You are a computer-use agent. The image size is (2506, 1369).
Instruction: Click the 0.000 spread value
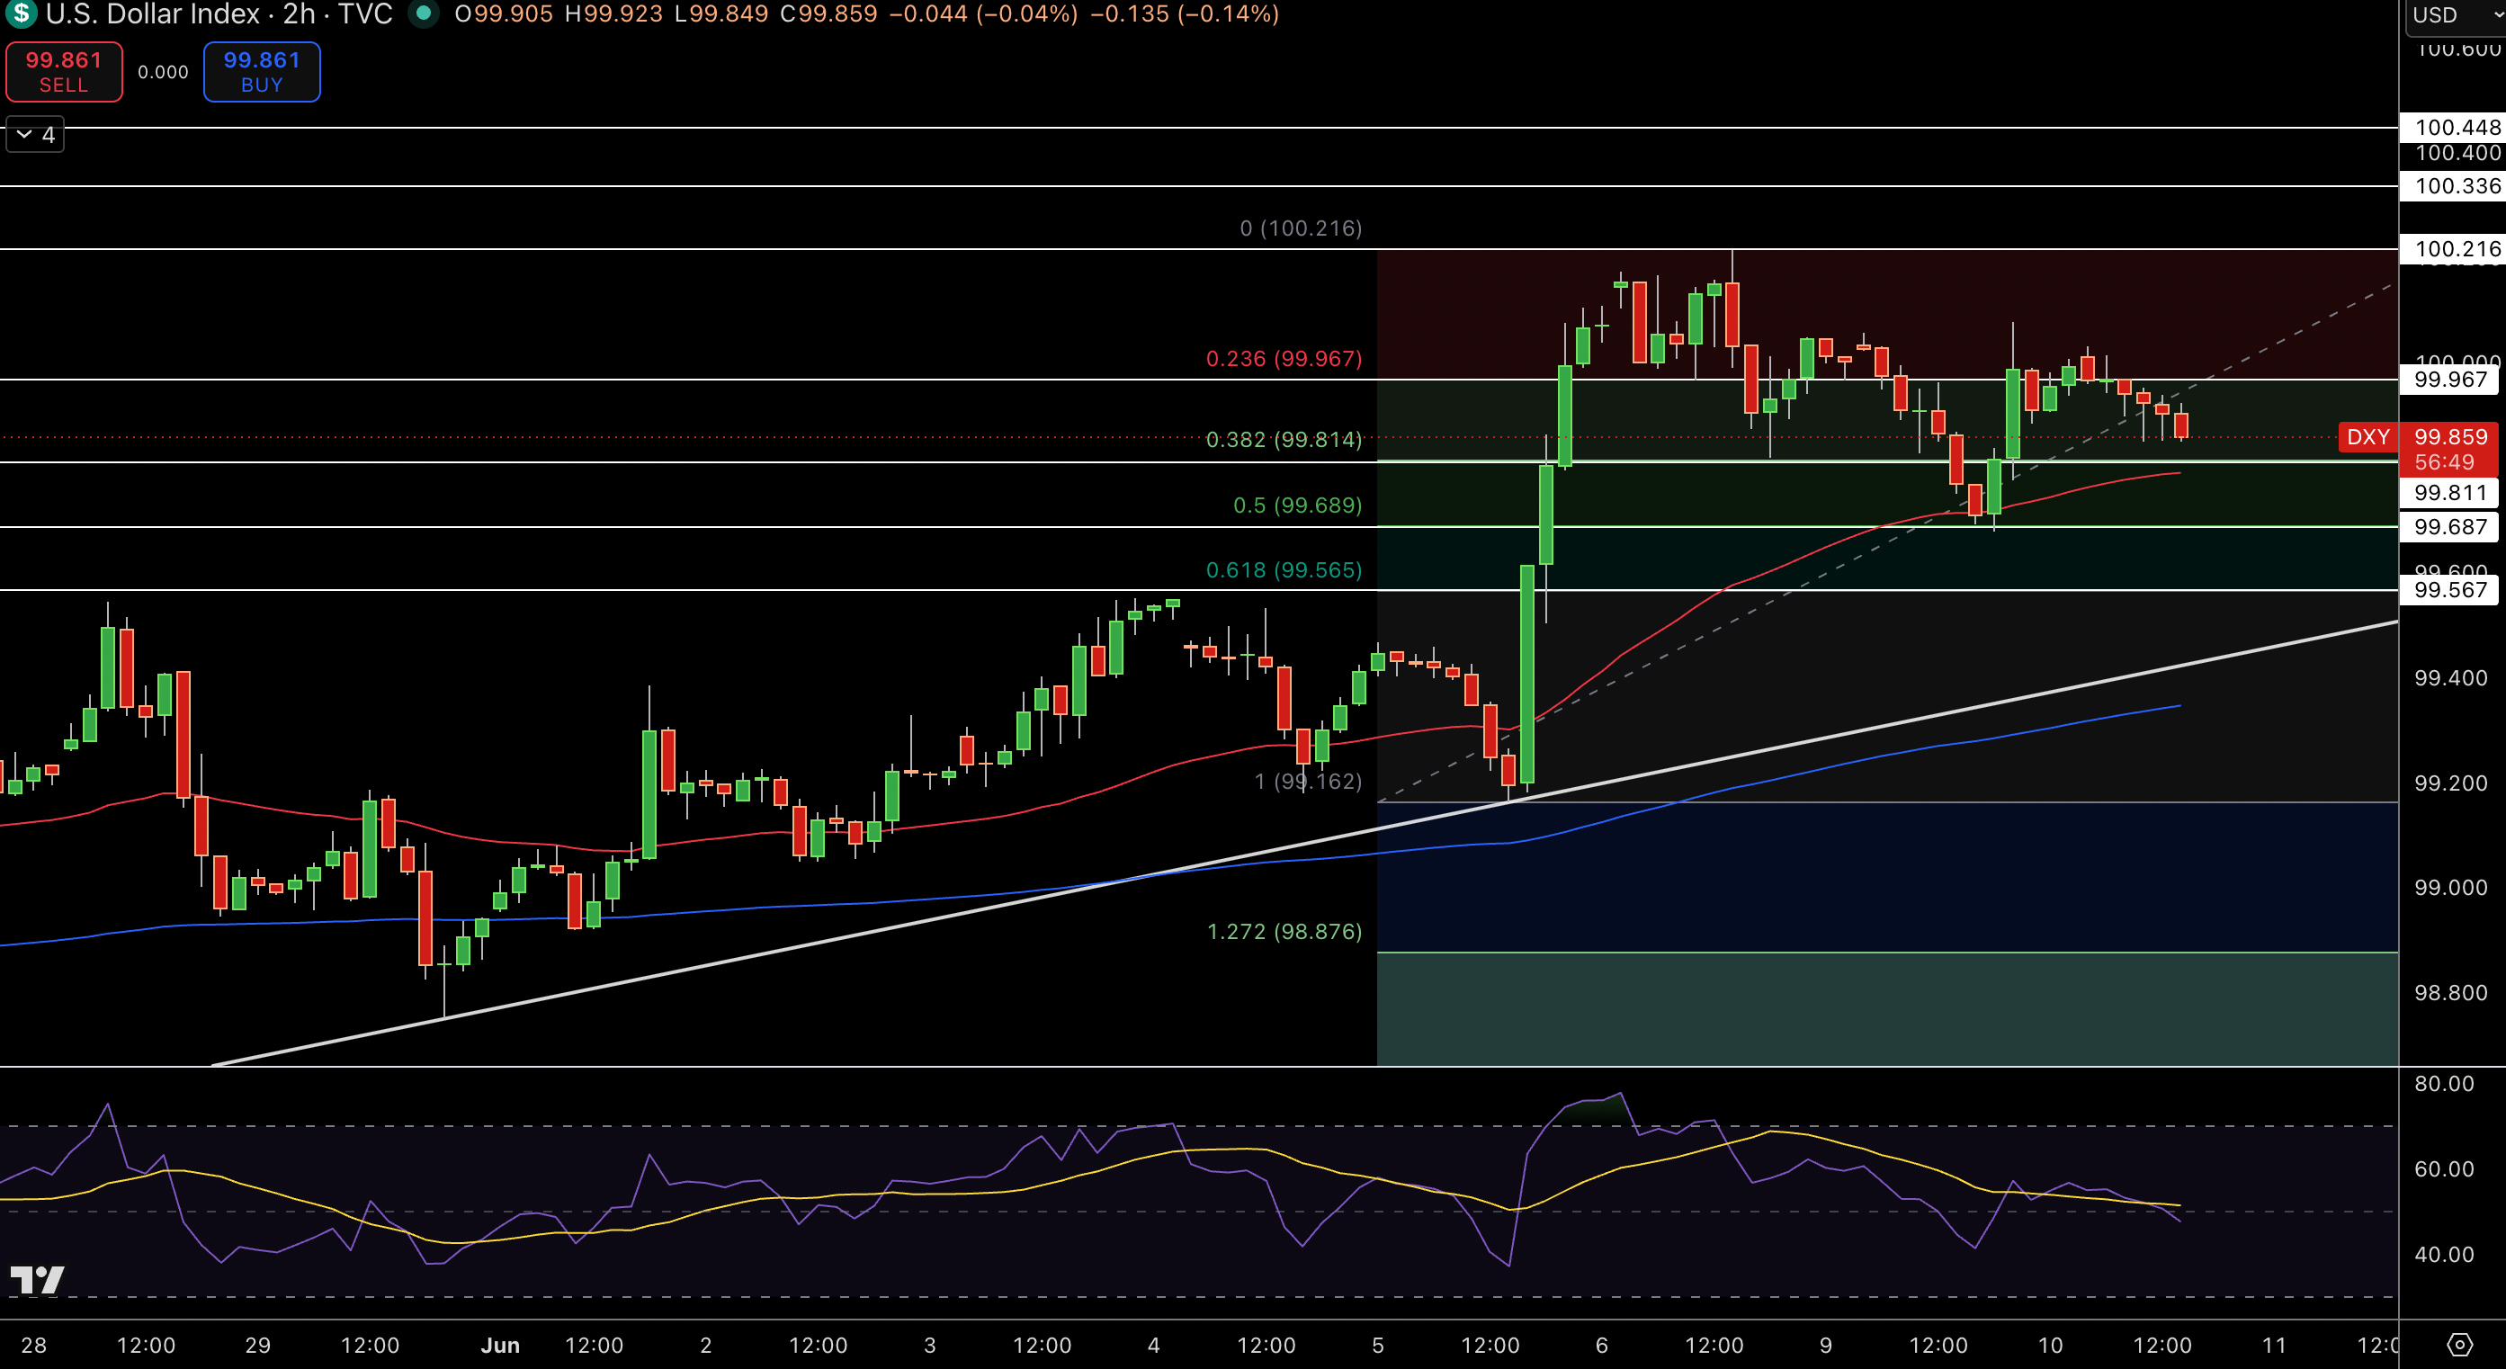[164, 72]
